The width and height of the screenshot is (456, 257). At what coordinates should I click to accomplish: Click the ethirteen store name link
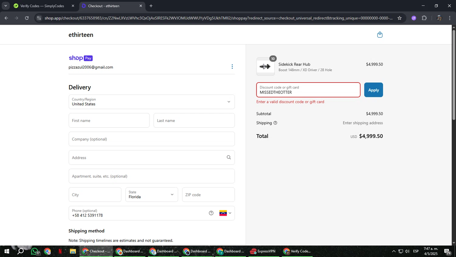(81, 35)
